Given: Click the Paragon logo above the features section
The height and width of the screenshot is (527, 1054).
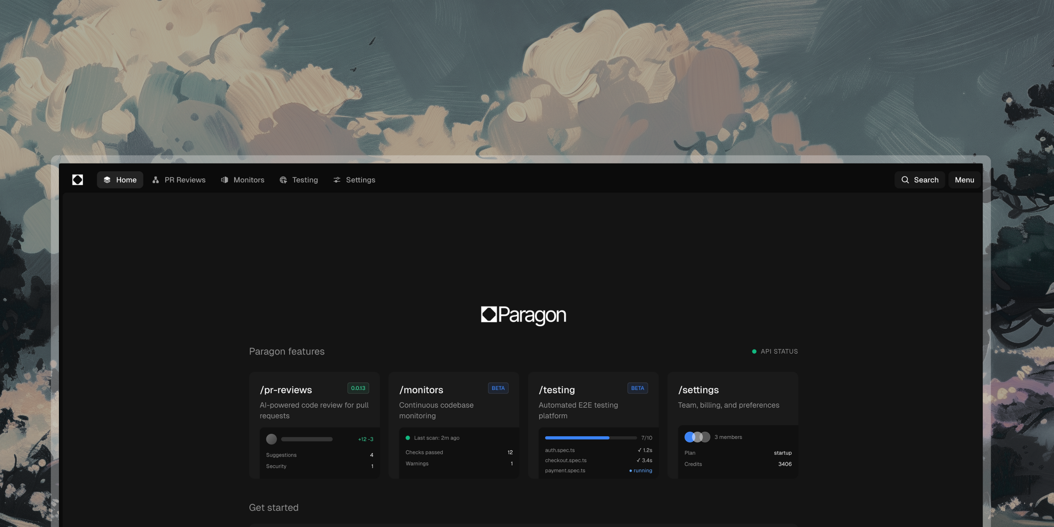Looking at the screenshot, I should (x=523, y=315).
